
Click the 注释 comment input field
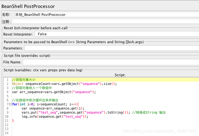point(106,22)
